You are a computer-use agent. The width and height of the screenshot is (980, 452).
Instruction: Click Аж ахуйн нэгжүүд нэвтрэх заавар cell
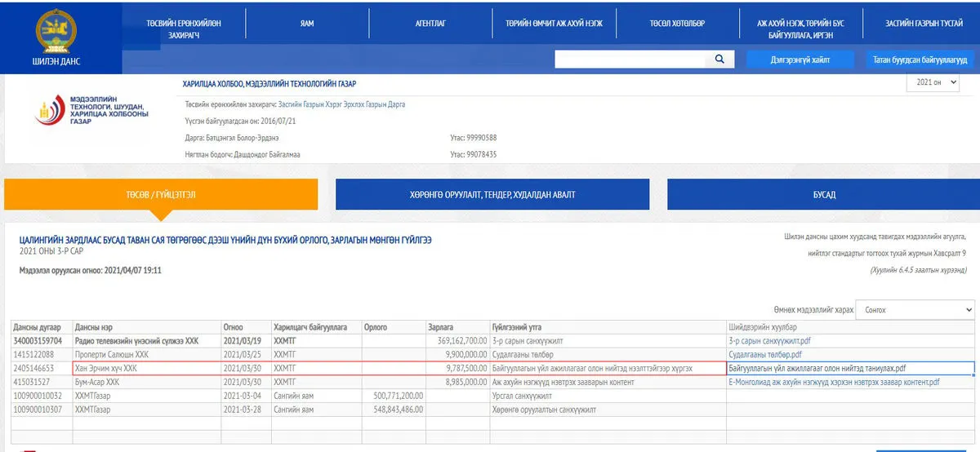pos(607,382)
